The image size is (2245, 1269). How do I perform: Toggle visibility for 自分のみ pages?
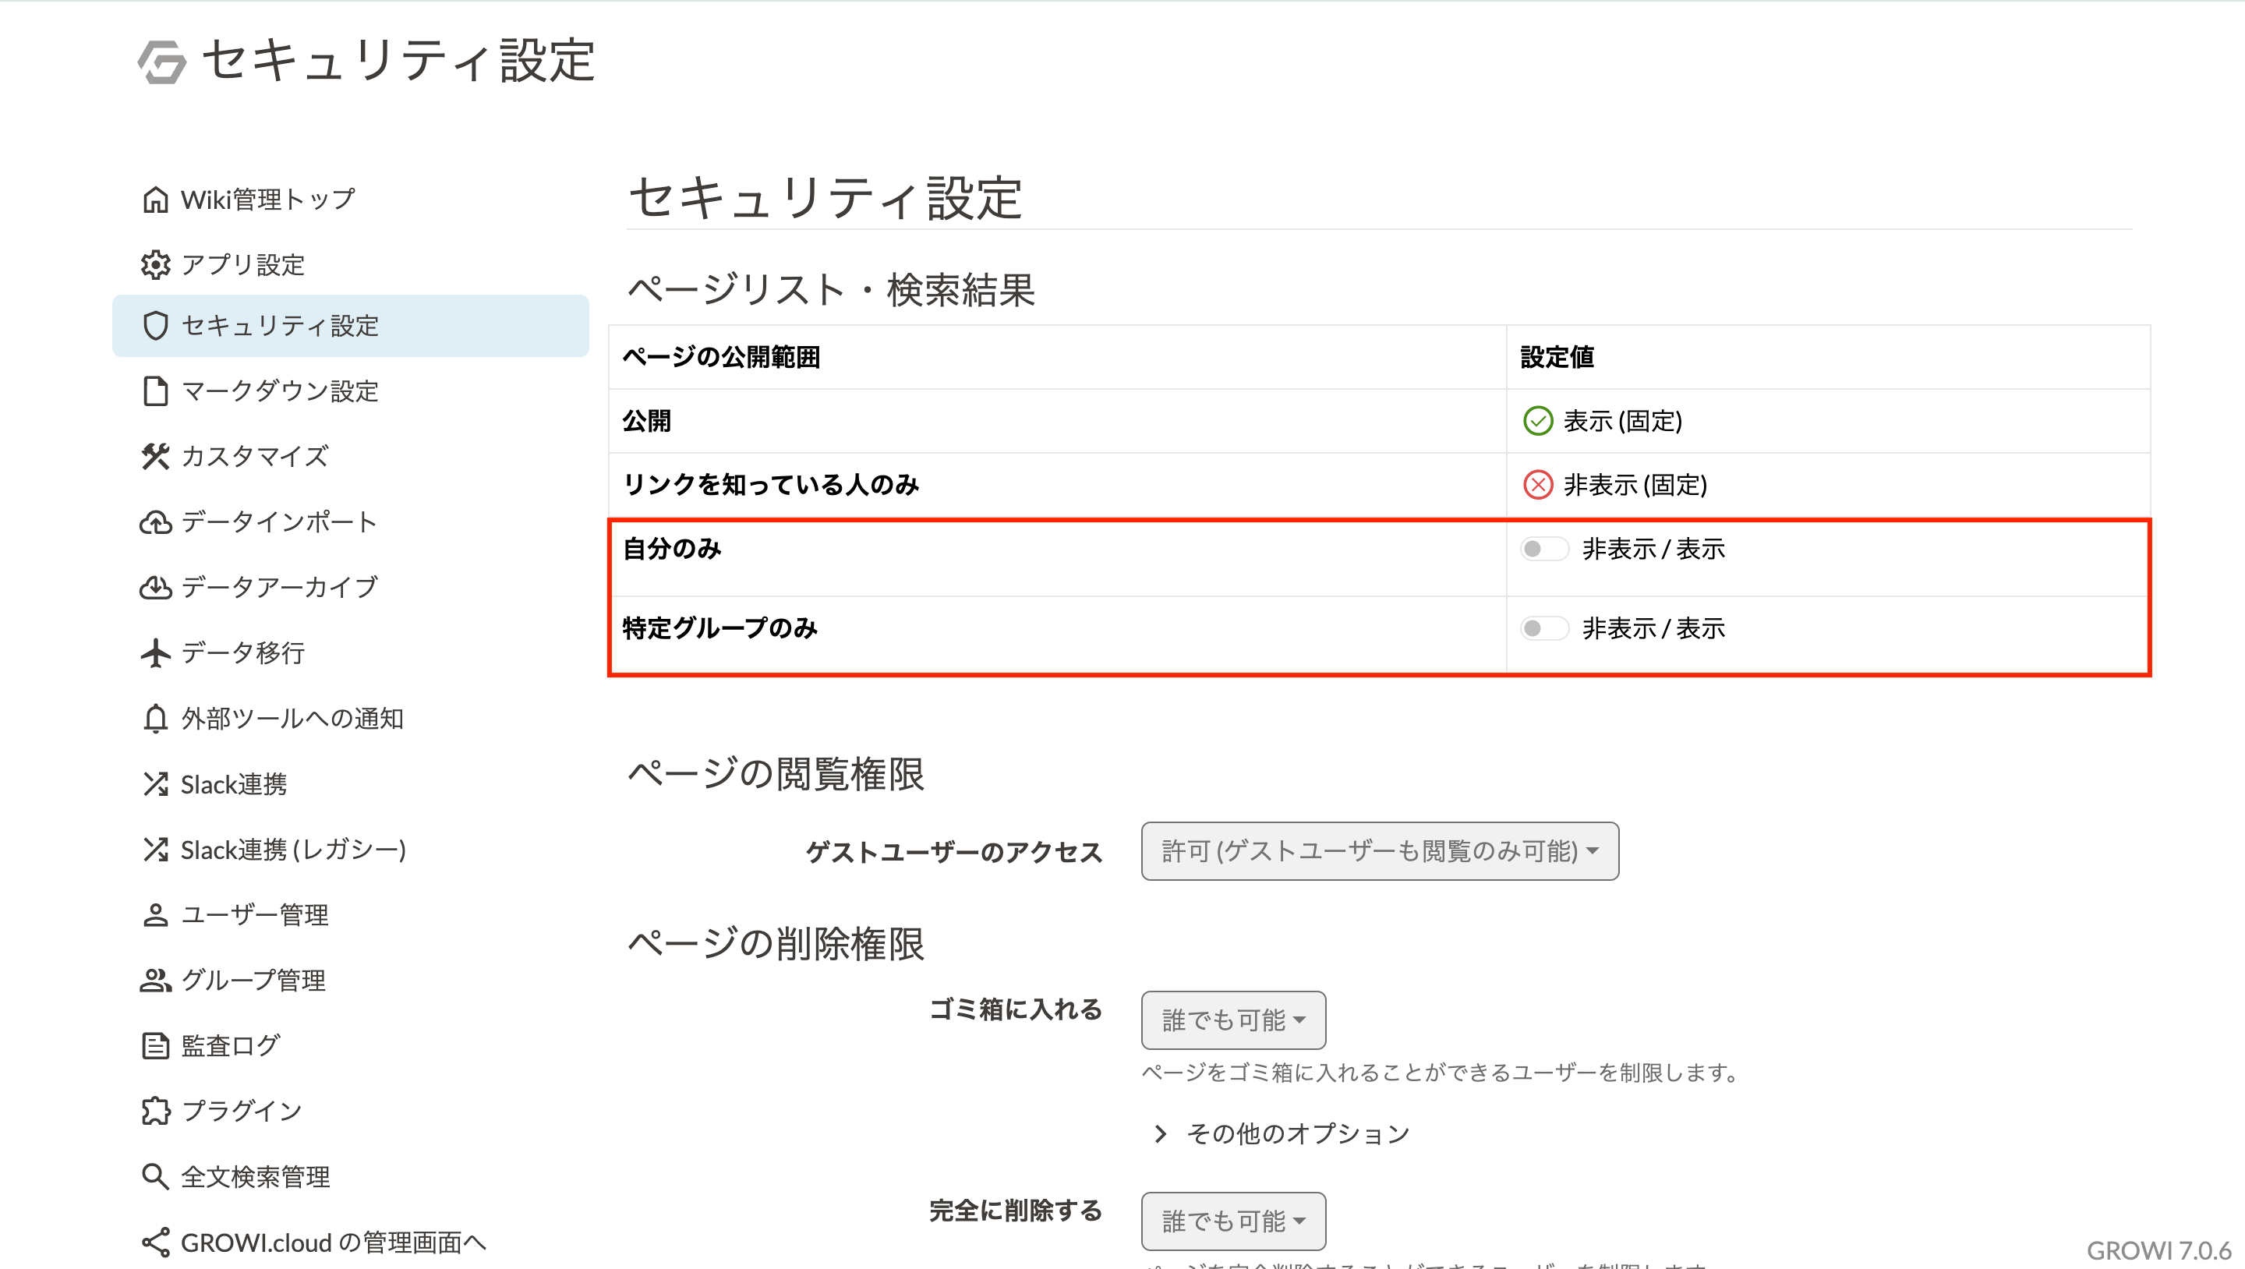click(x=1543, y=549)
